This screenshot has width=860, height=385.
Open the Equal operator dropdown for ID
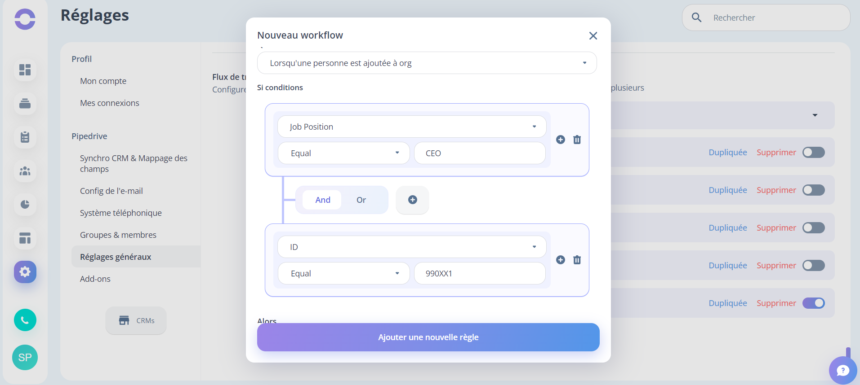(x=343, y=273)
